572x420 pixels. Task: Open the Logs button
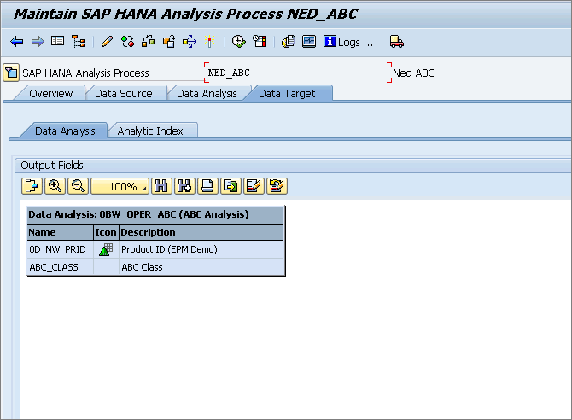click(x=348, y=42)
